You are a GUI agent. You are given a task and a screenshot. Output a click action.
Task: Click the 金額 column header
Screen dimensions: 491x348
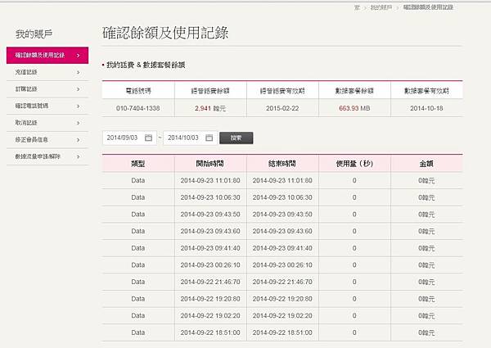coord(426,164)
